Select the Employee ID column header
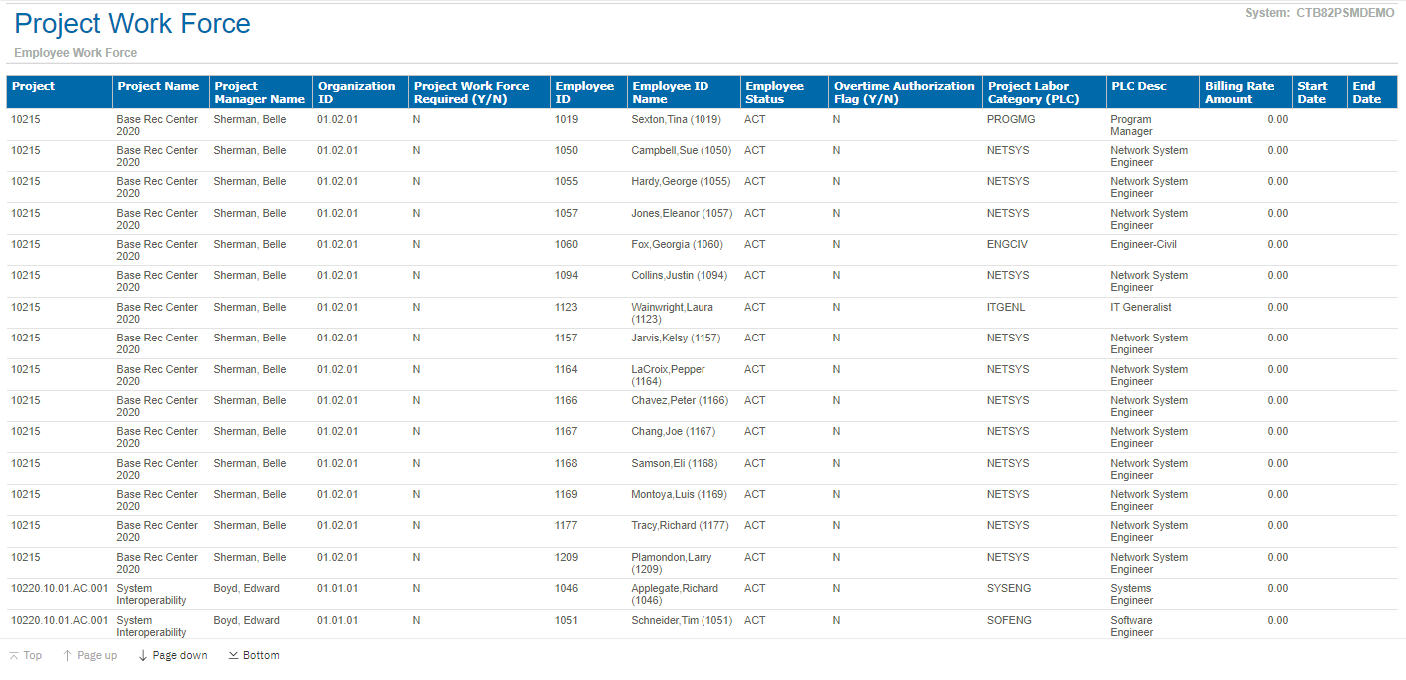This screenshot has width=1406, height=680. pos(584,92)
